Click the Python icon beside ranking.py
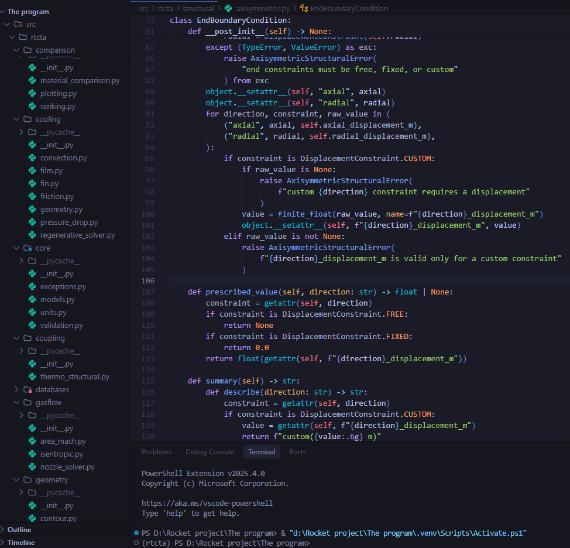The width and height of the screenshot is (570, 548). (32, 106)
